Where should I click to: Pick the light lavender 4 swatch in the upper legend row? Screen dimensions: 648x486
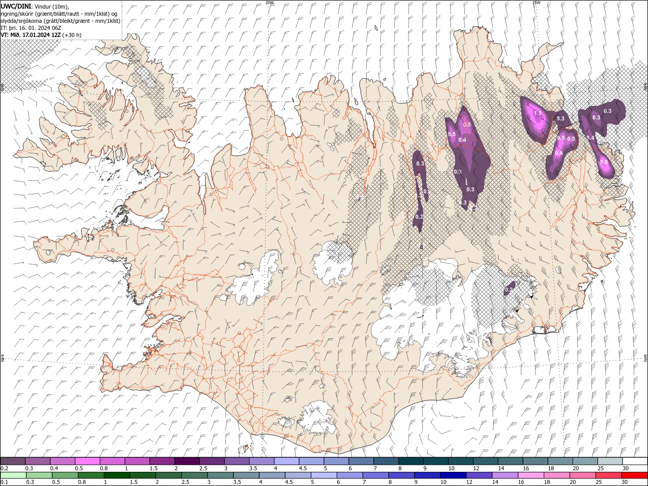(x=287, y=461)
